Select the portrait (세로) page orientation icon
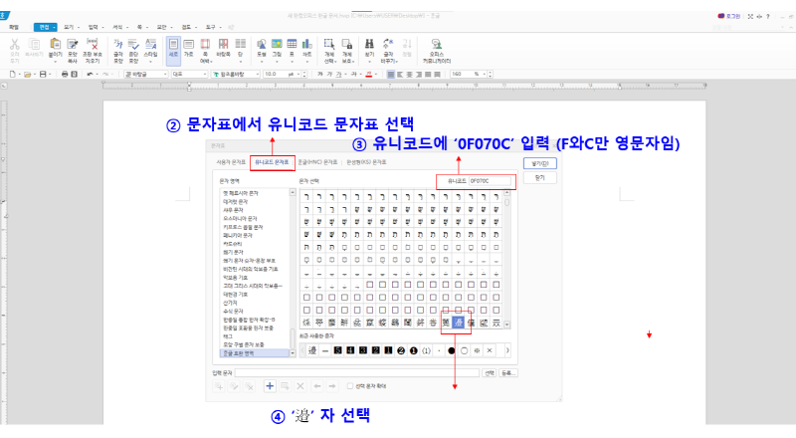 (173, 44)
